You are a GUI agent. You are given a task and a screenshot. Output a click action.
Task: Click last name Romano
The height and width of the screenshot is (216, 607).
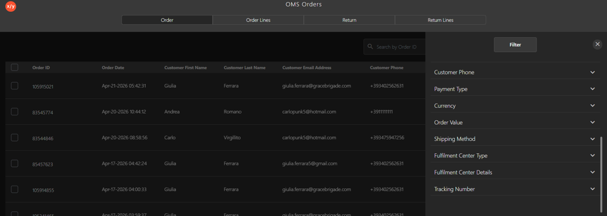[232, 112]
